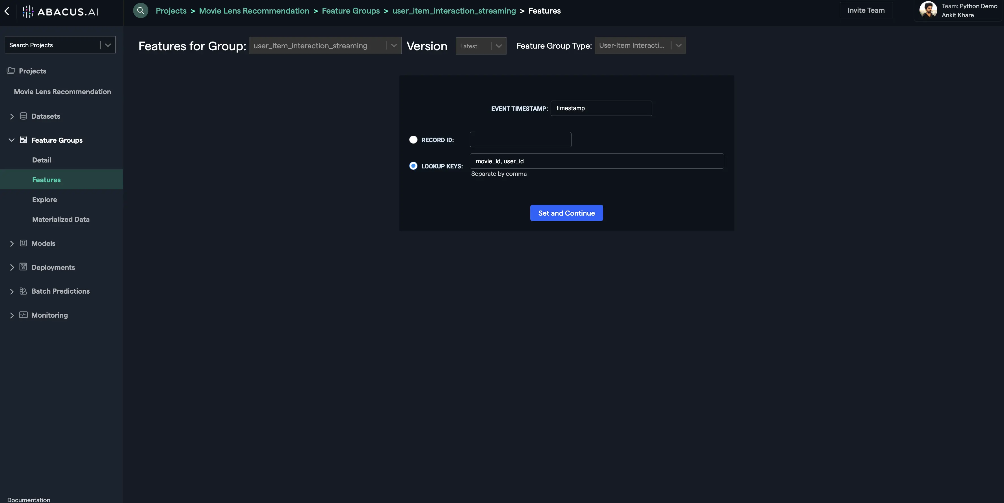Click the Deployments icon in the sidebar

click(x=23, y=267)
